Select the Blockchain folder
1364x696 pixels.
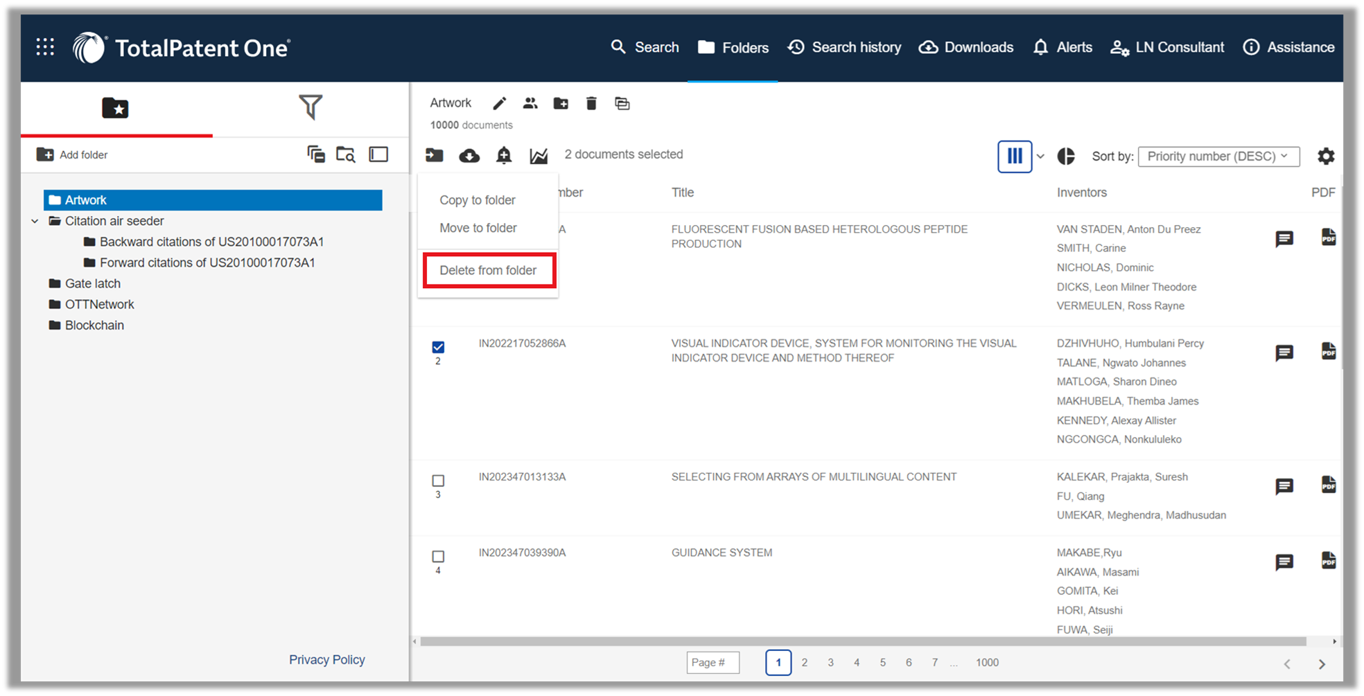point(87,325)
